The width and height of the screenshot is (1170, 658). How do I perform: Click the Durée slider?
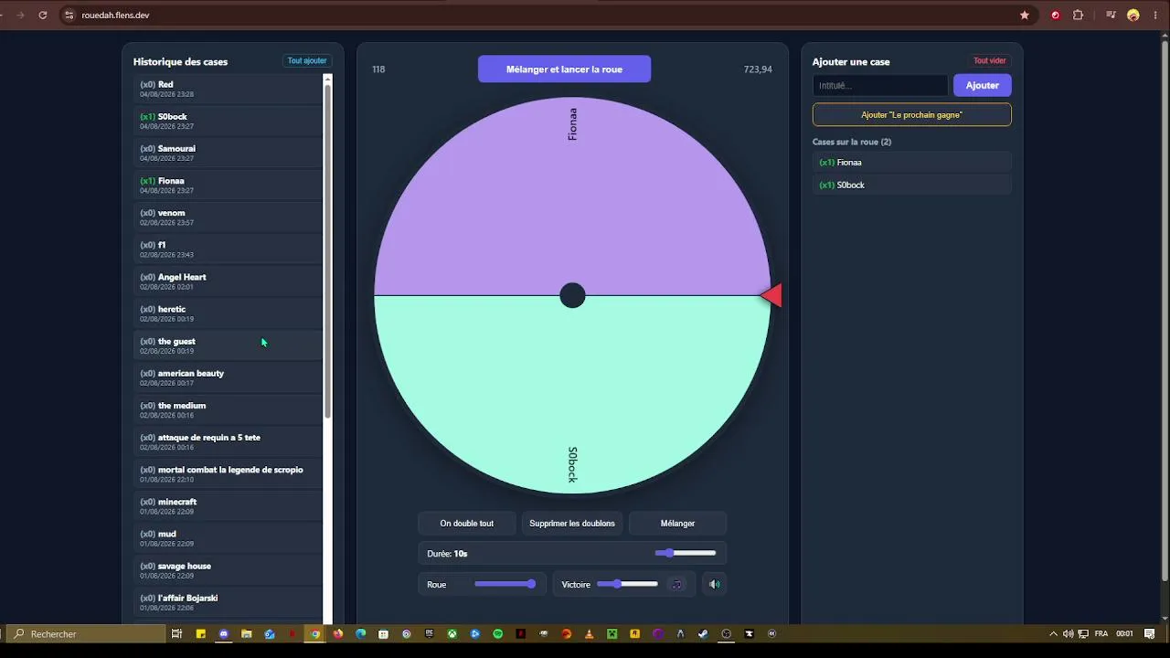tap(686, 553)
